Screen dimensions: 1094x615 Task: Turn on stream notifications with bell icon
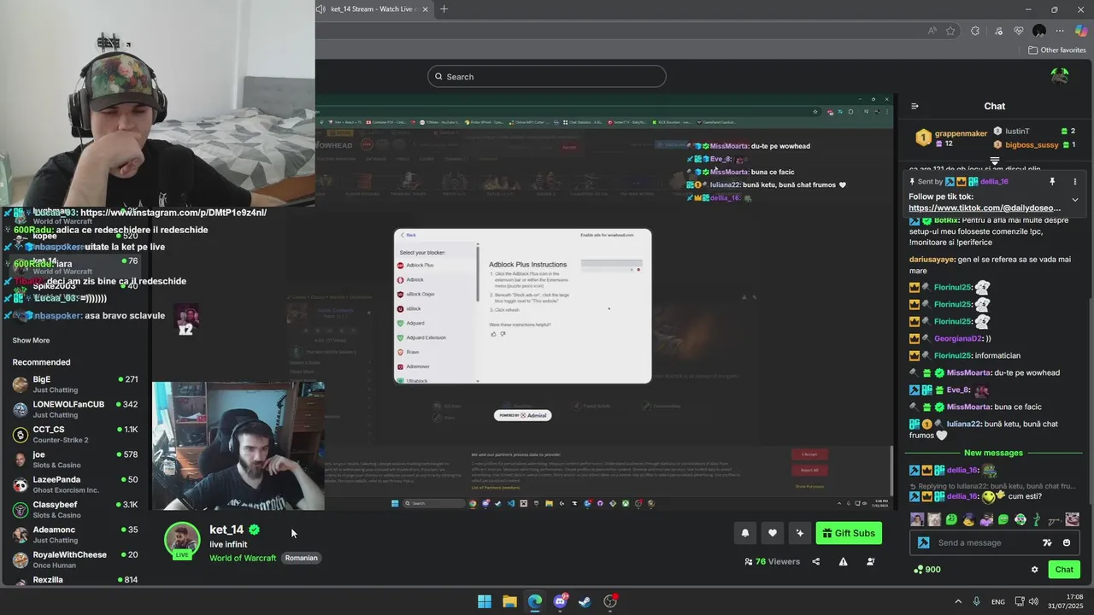pyautogui.click(x=745, y=533)
